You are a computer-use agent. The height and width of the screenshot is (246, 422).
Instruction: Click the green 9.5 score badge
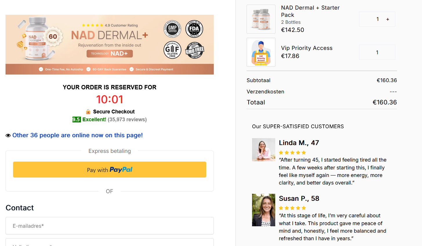pos(77,120)
